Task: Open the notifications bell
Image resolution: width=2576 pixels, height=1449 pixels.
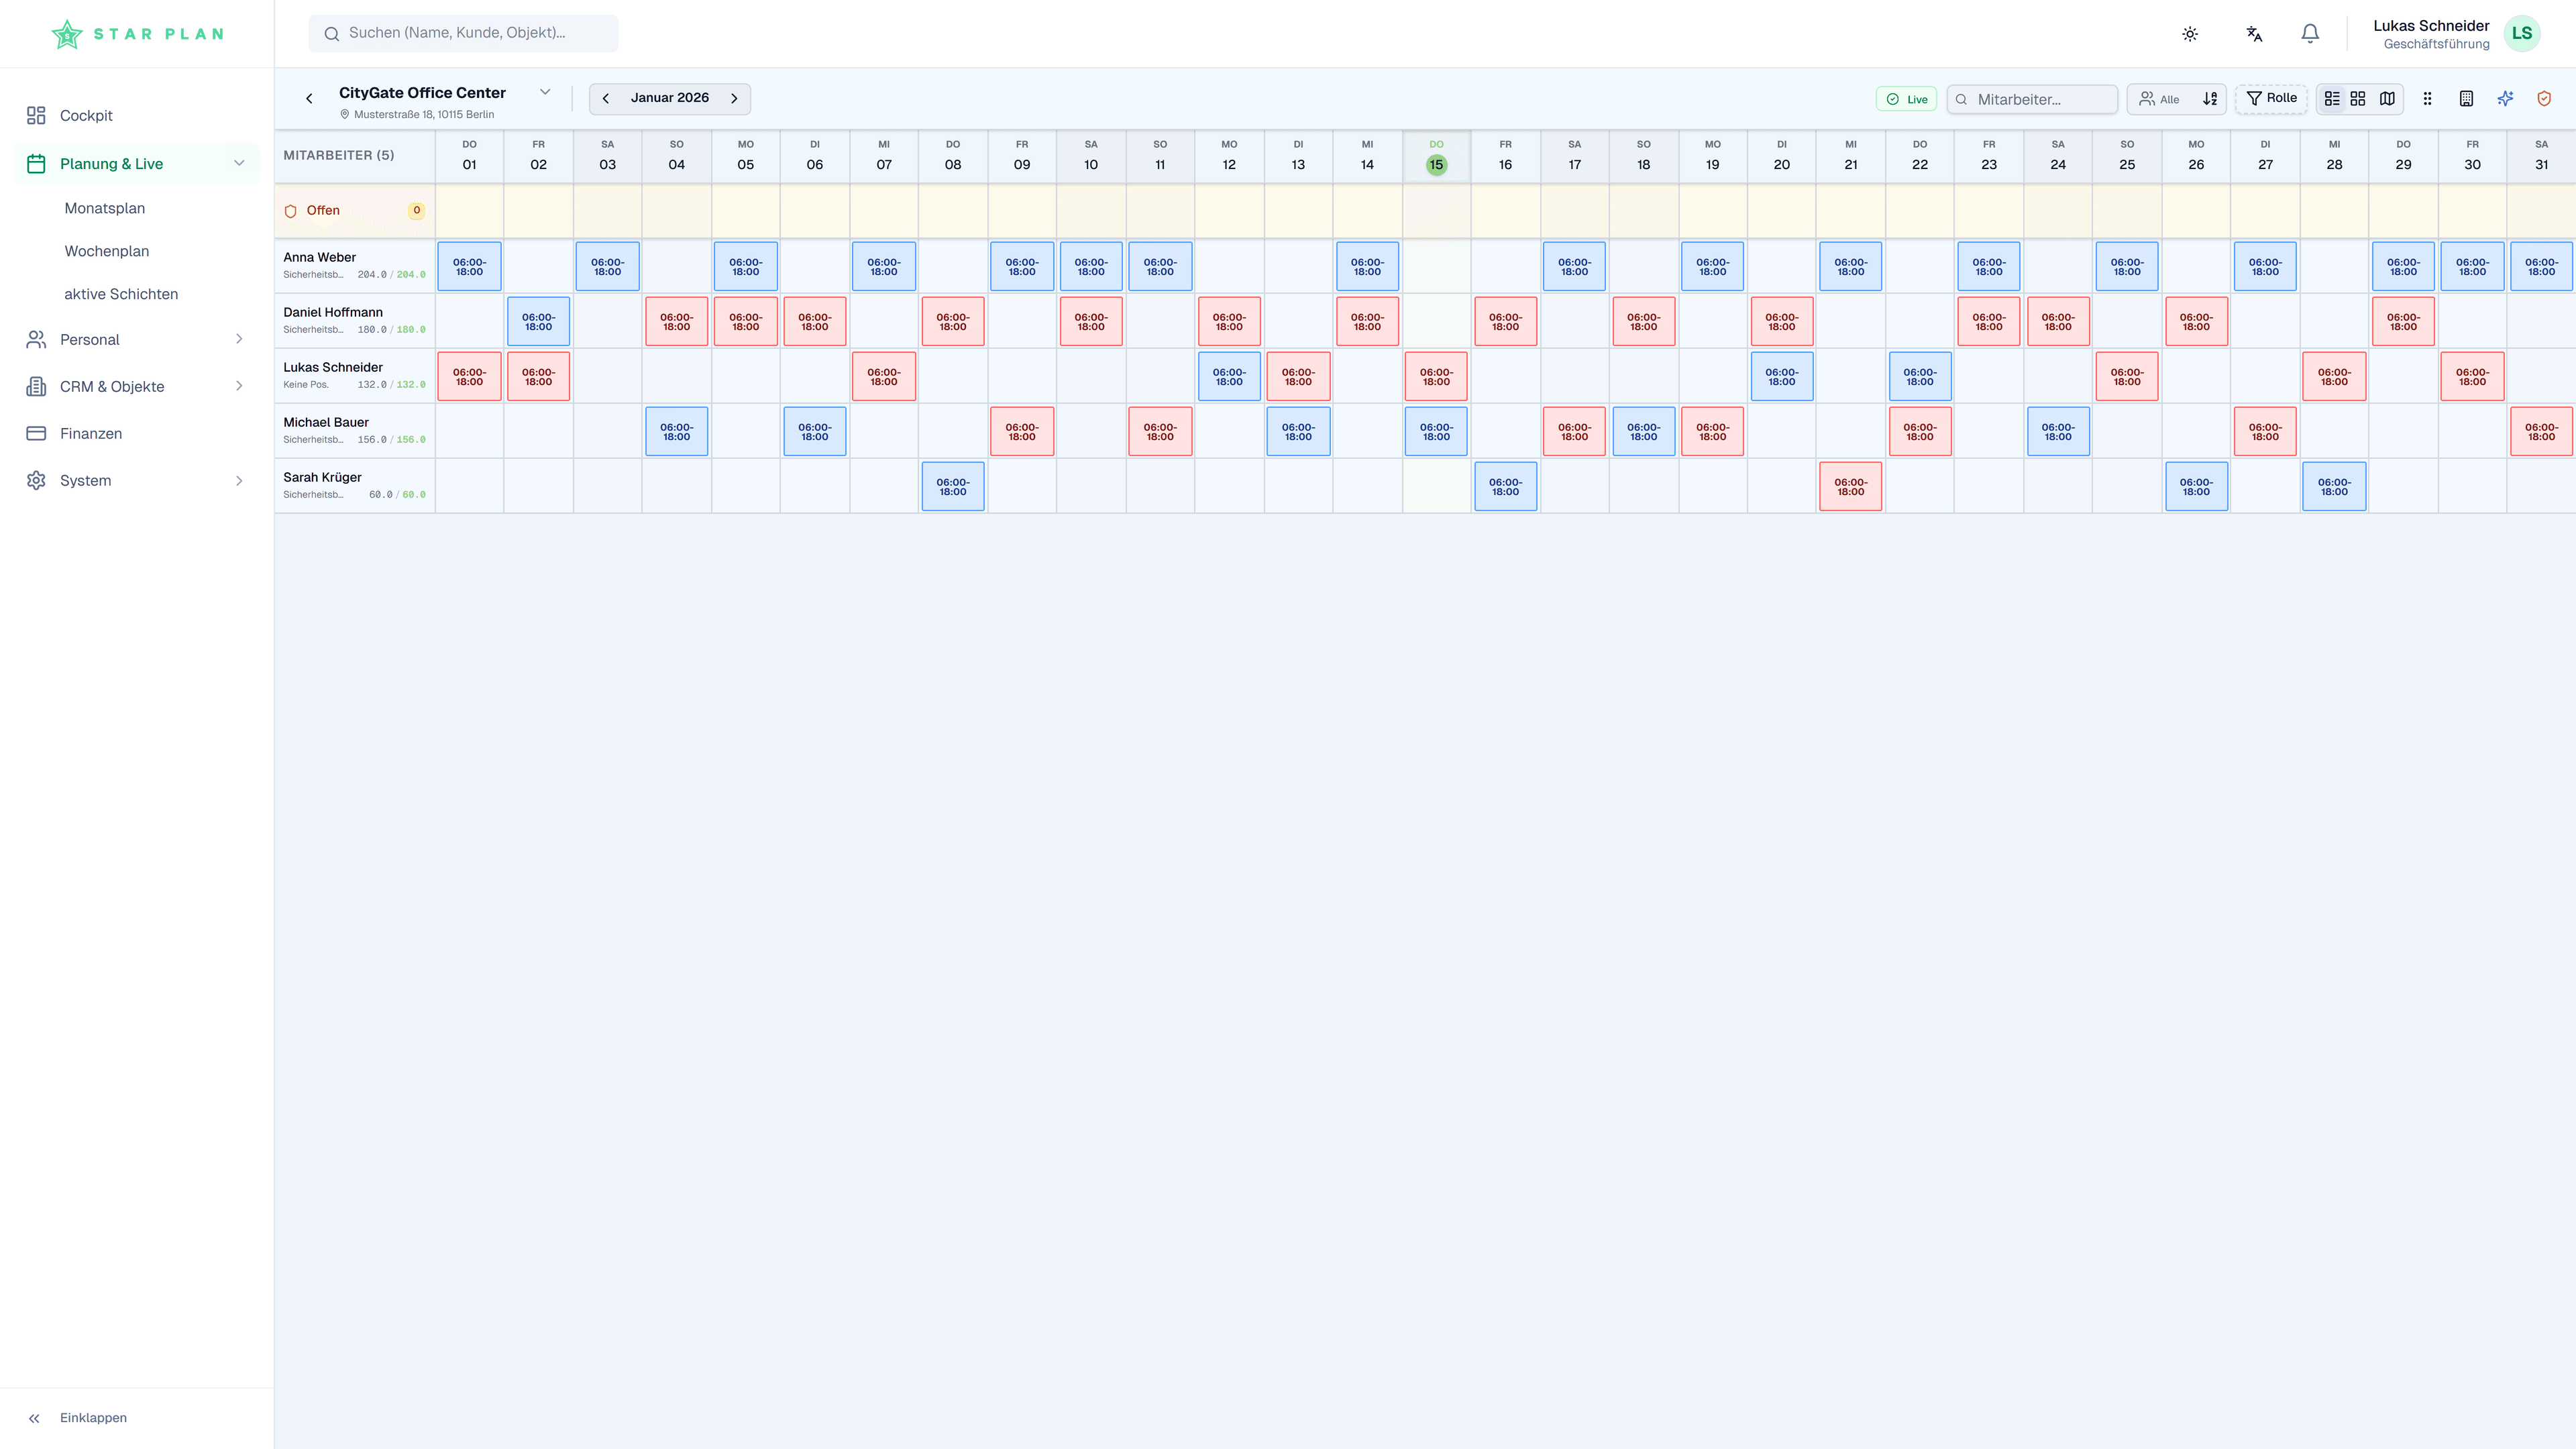Action: point(2310,33)
